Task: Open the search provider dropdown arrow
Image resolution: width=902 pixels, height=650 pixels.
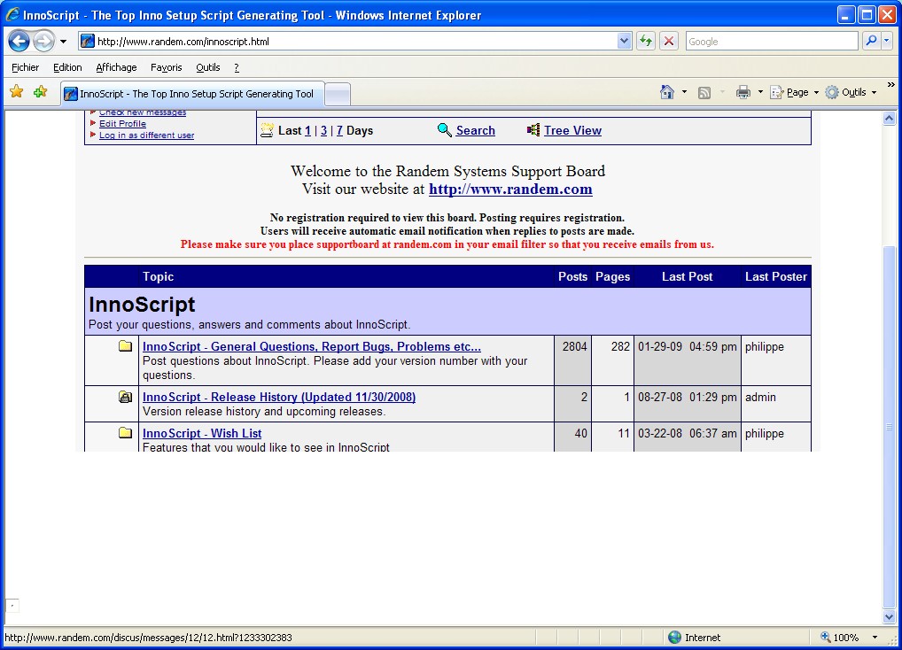Action: [x=886, y=41]
